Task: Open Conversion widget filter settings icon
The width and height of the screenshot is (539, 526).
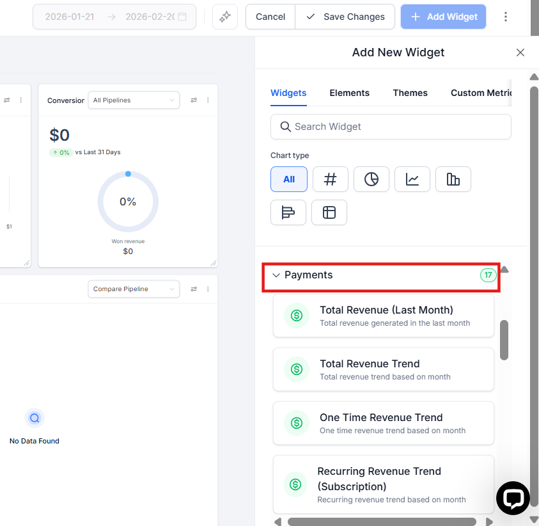Action: click(x=194, y=100)
